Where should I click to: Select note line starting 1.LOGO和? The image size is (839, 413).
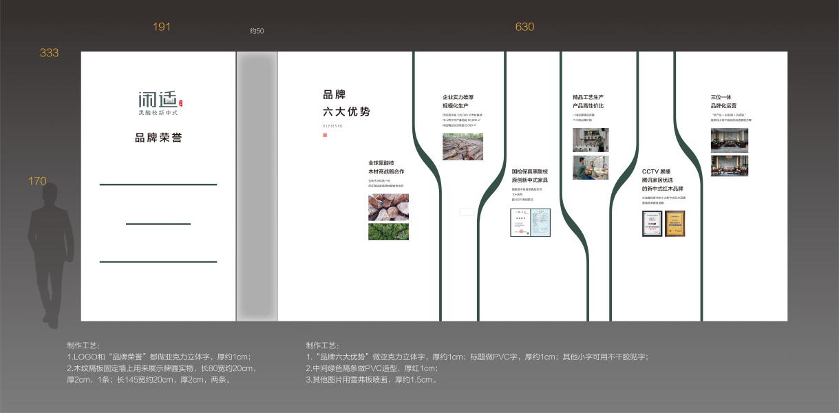159,357
